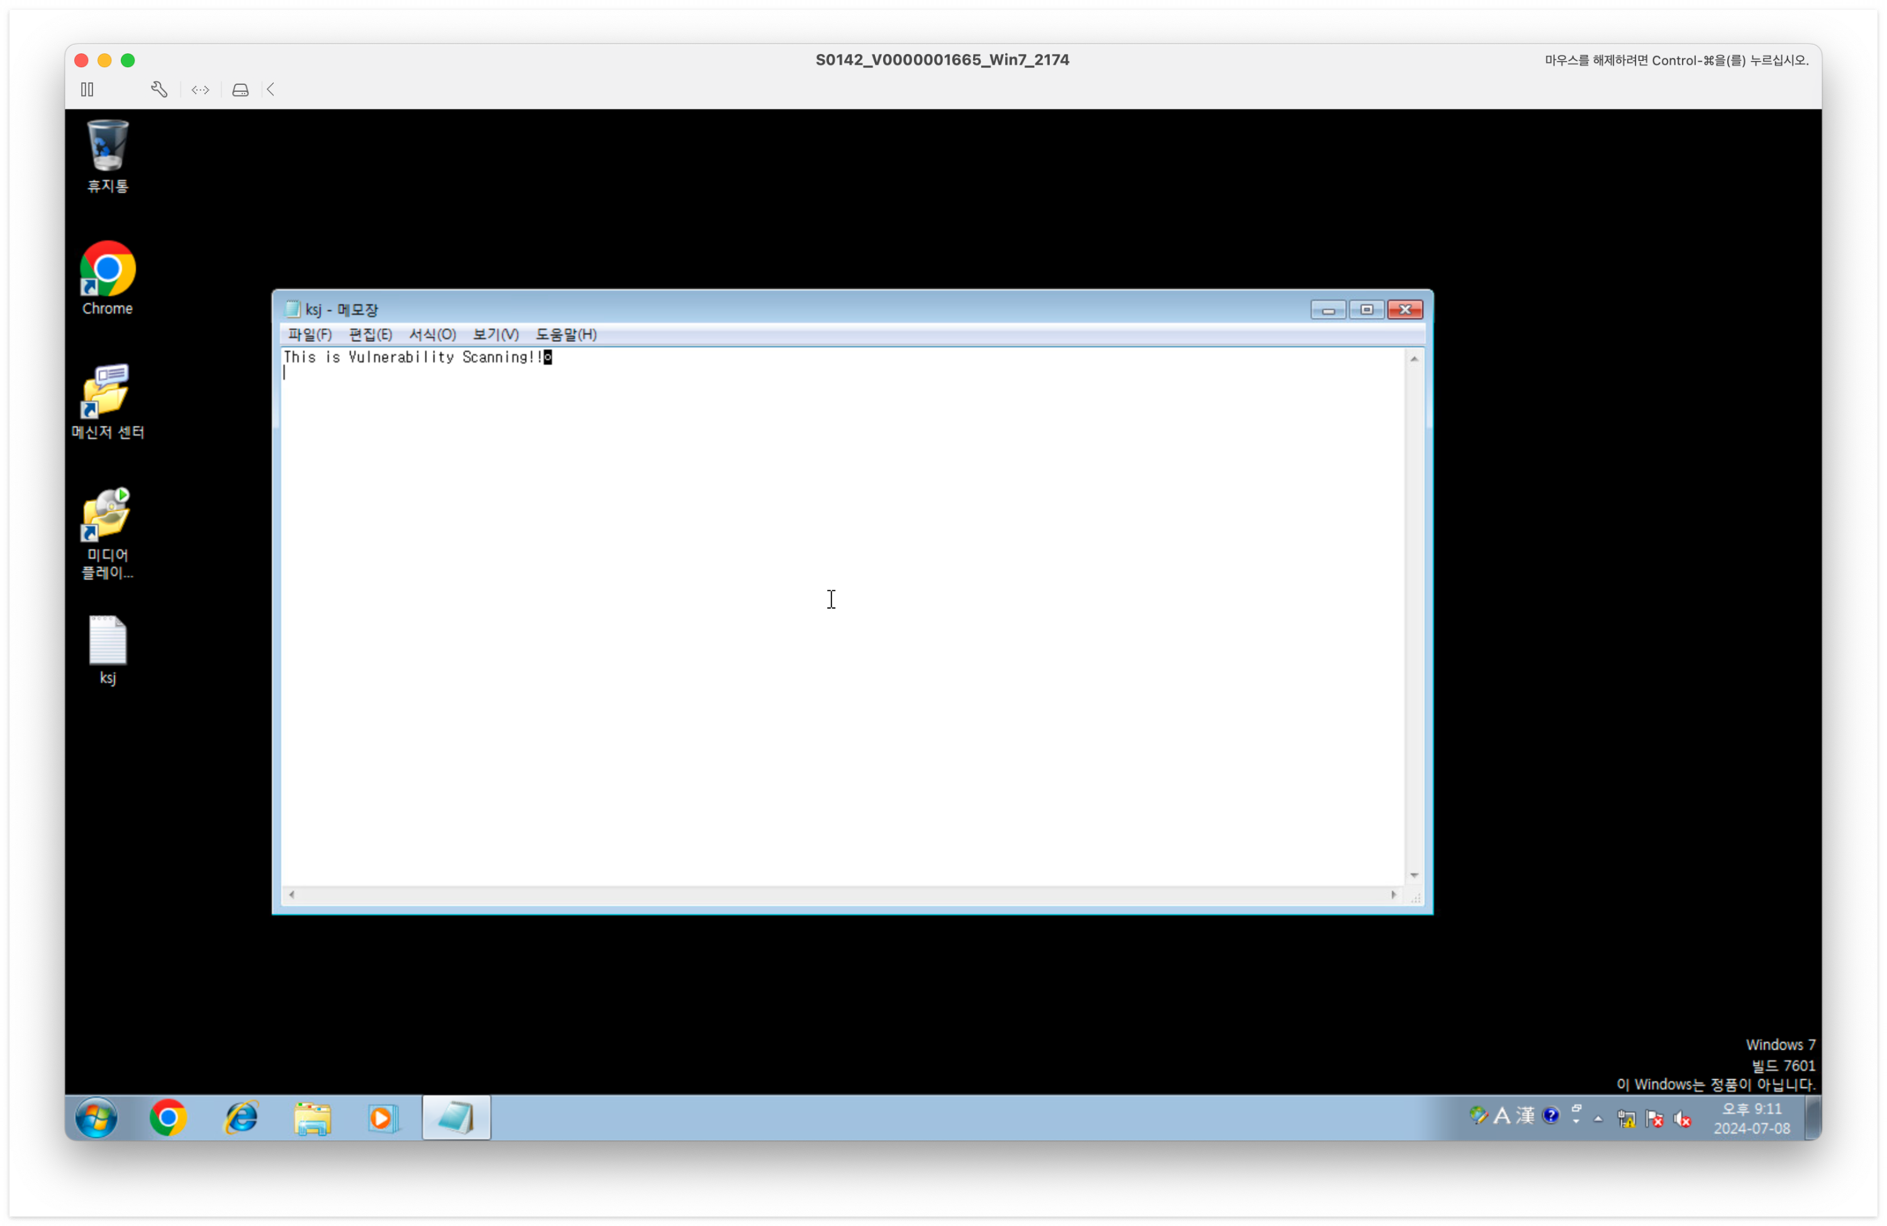Viewport: 1887px width, 1226px height.
Task: Click the Windows Start orb
Action: pyautogui.click(x=96, y=1117)
